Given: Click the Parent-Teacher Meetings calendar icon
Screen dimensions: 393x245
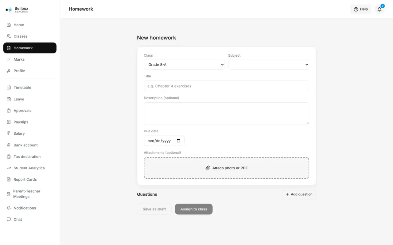Looking at the screenshot, I should (9, 194).
